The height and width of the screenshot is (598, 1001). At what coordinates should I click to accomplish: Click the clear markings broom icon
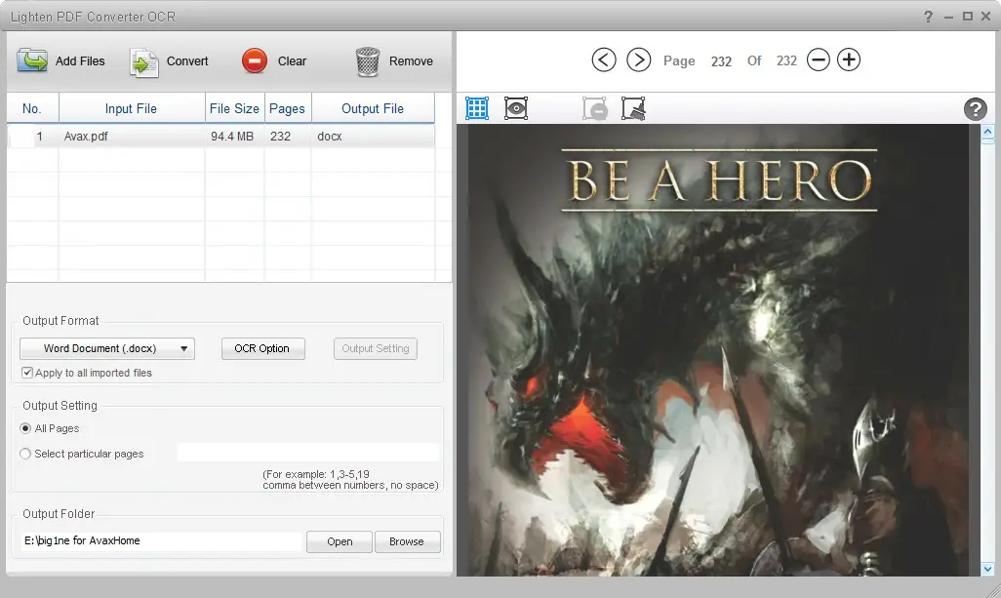tap(633, 108)
